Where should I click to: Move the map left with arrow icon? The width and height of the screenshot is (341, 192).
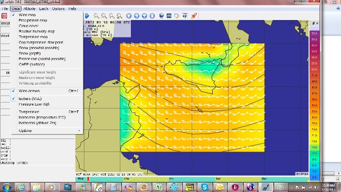pos(129,15)
